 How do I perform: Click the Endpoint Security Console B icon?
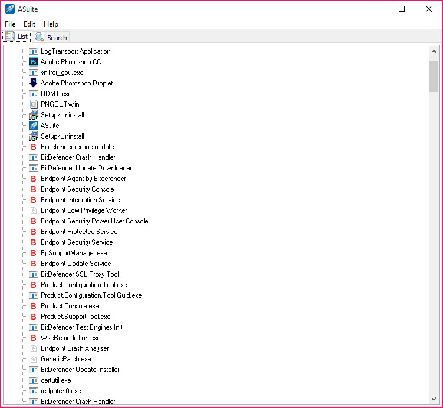pyautogui.click(x=34, y=189)
